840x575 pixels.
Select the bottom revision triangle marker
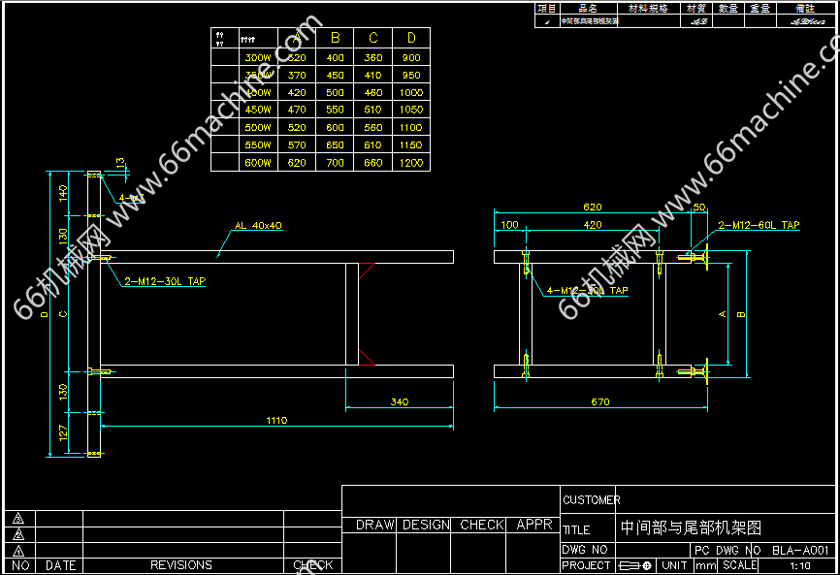click(17, 549)
